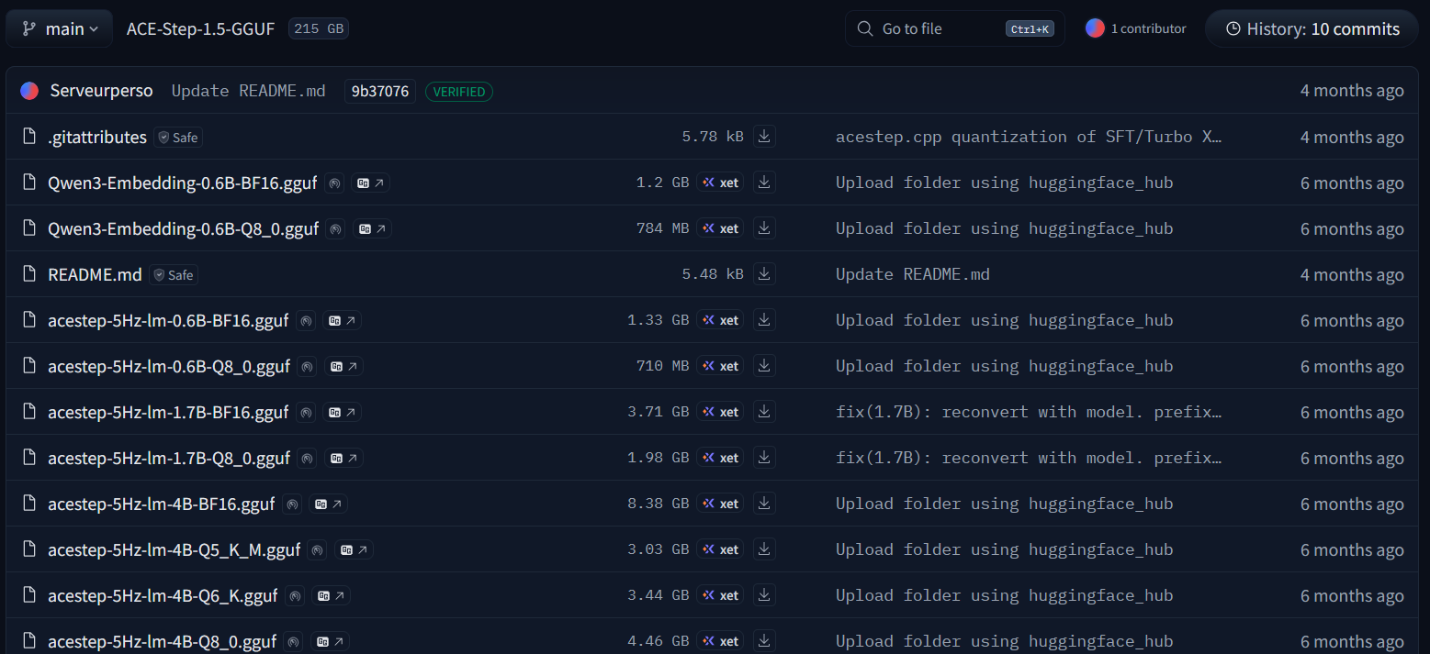The height and width of the screenshot is (654, 1430).
Task: Open the GGUF viewer for Qwen3-Embedding-0.6B-Q8_0.gguf
Action: click(373, 229)
